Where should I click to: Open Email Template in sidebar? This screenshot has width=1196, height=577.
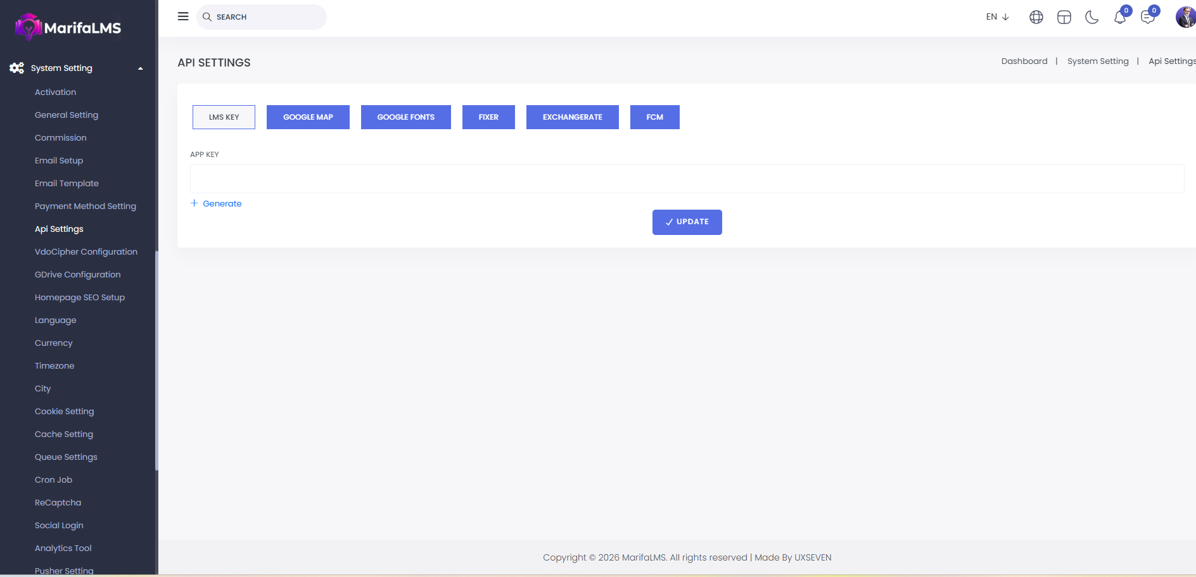(x=67, y=183)
